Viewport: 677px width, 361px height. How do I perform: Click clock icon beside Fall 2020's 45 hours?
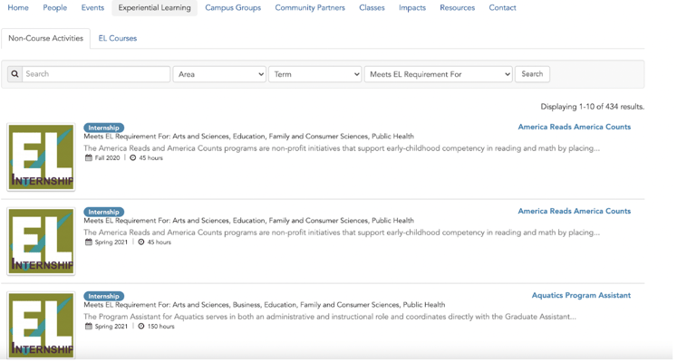133,158
